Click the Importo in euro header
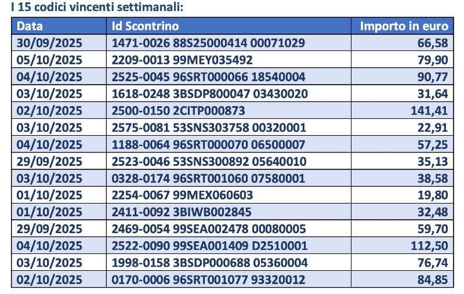The image size is (464, 294). 404,26
